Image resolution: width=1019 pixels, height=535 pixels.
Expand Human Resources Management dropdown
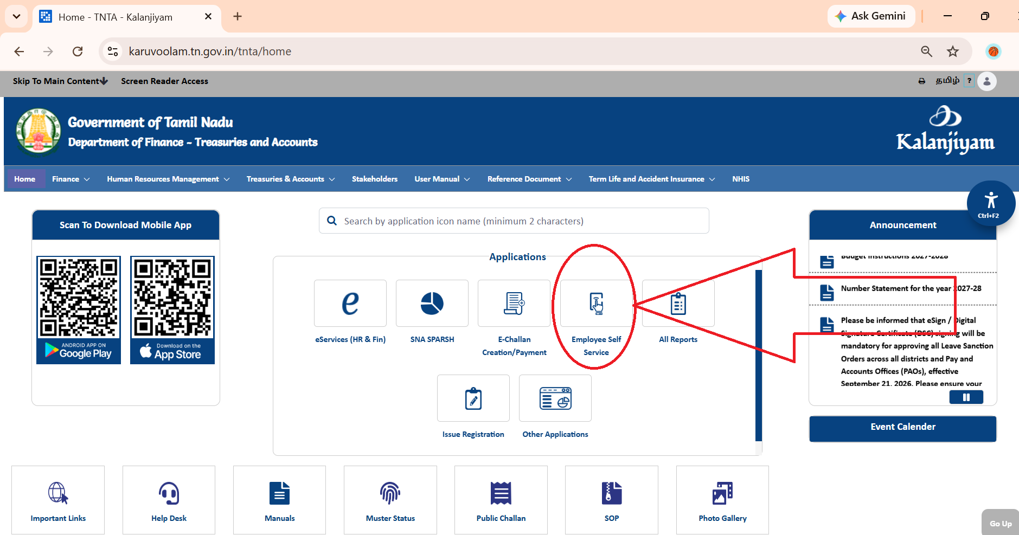[168, 179]
